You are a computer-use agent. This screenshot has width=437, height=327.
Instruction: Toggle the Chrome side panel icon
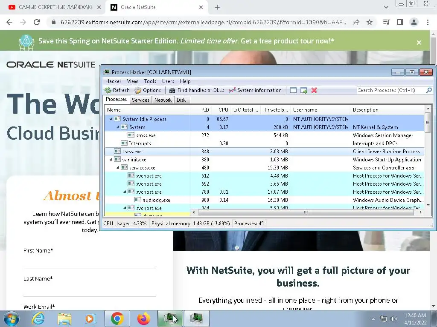[x=400, y=22]
